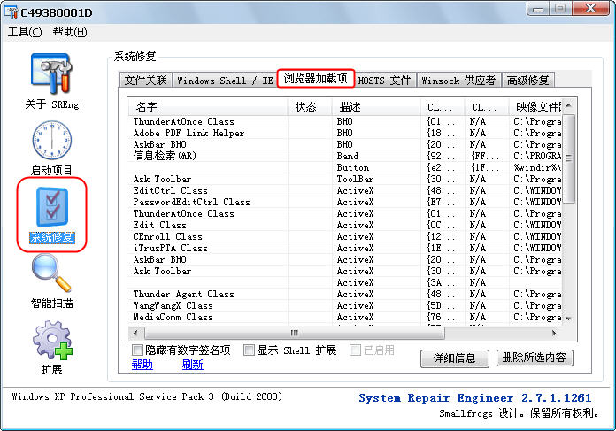Image resolution: width=616 pixels, height=431 pixels.
Task: Select the WangWangX Class row
Action: (x=345, y=305)
